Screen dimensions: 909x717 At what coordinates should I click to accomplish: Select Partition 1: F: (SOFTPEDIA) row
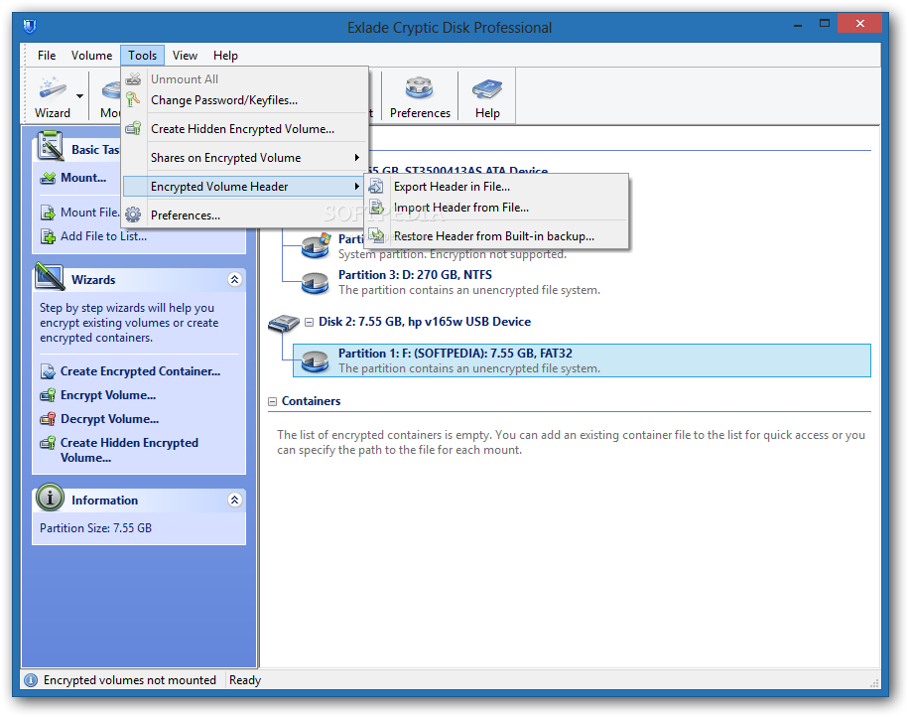point(582,360)
